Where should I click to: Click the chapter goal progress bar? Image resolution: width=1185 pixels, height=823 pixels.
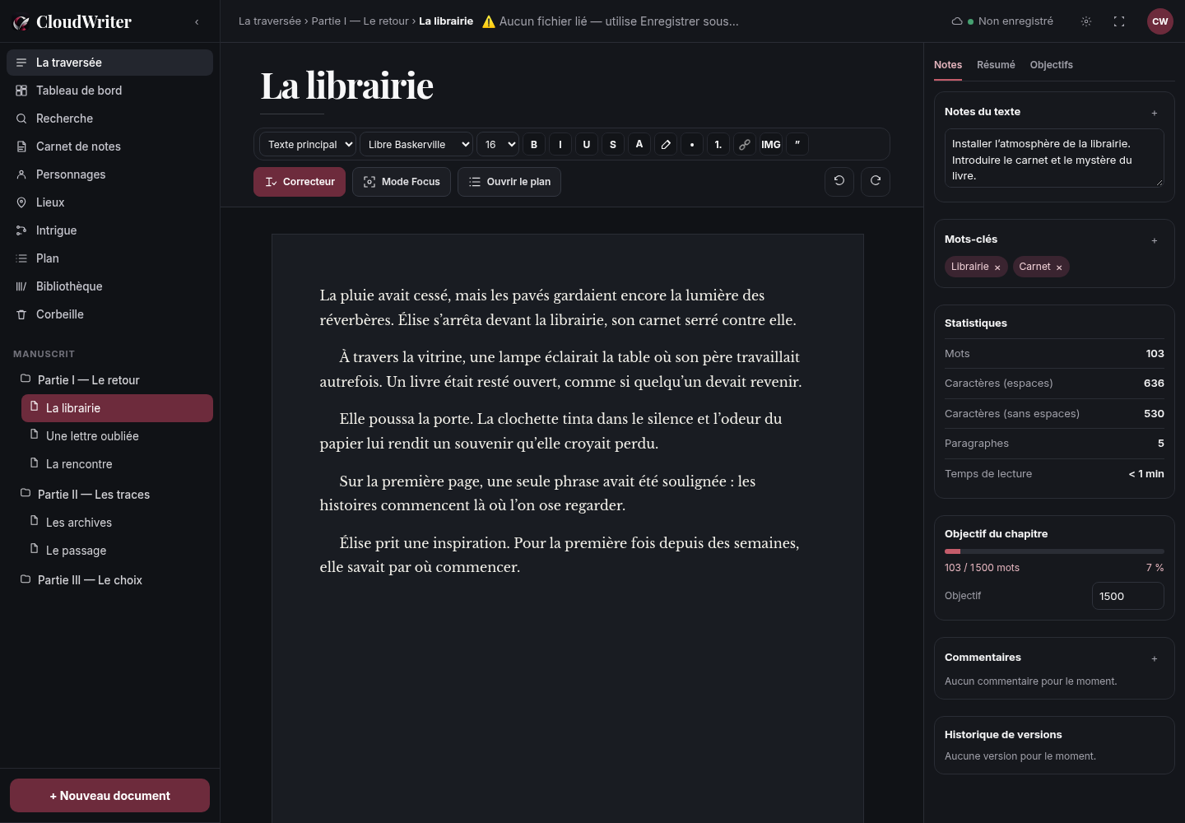(x=1054, y=551)
